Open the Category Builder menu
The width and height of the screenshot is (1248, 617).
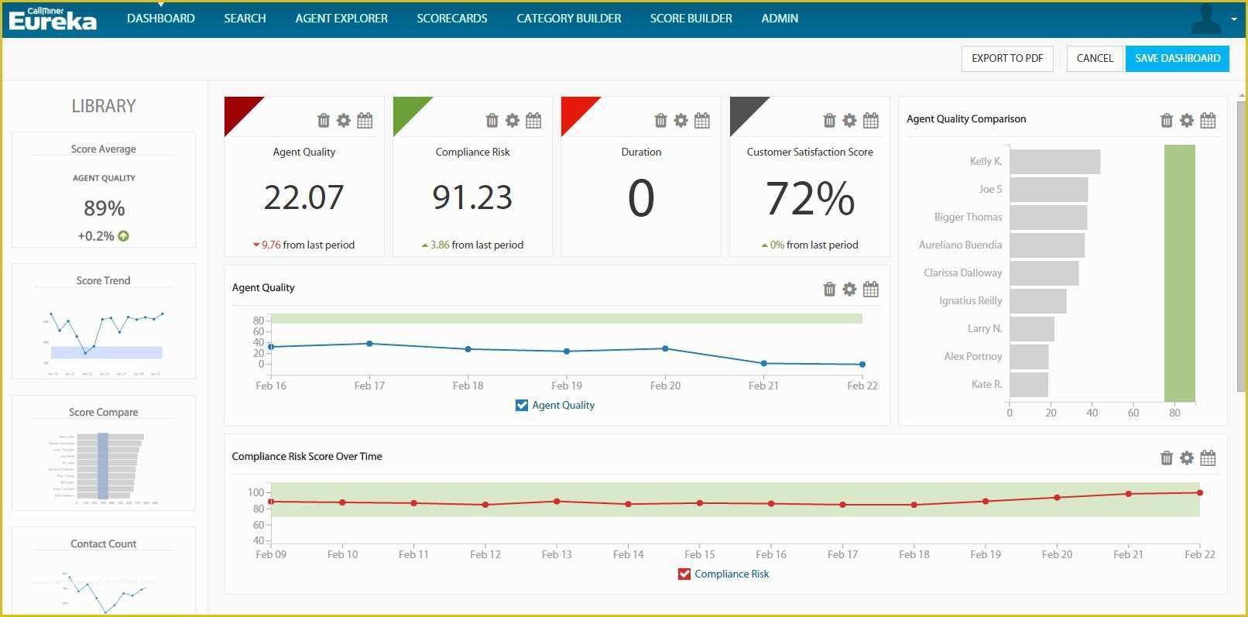click(569, 19)
